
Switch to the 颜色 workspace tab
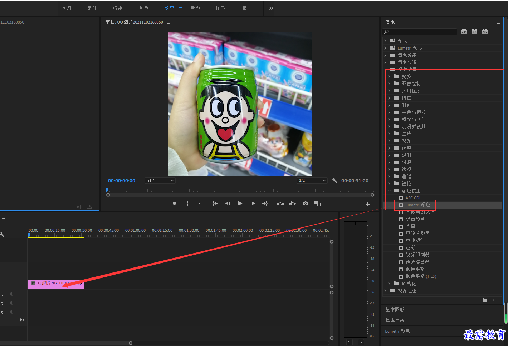pyautogui.click(x=144, y=8)
